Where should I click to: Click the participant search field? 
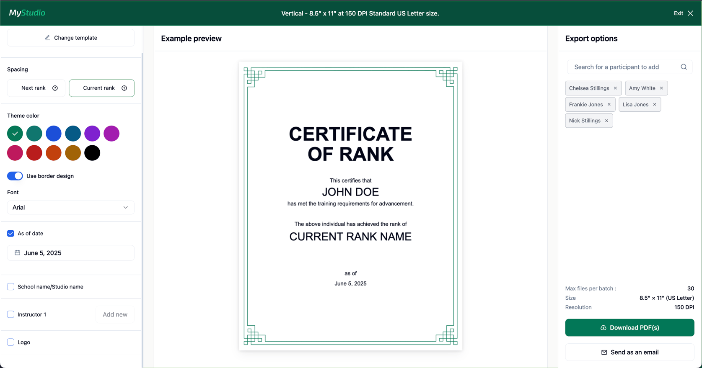click(x=629, y=67)
